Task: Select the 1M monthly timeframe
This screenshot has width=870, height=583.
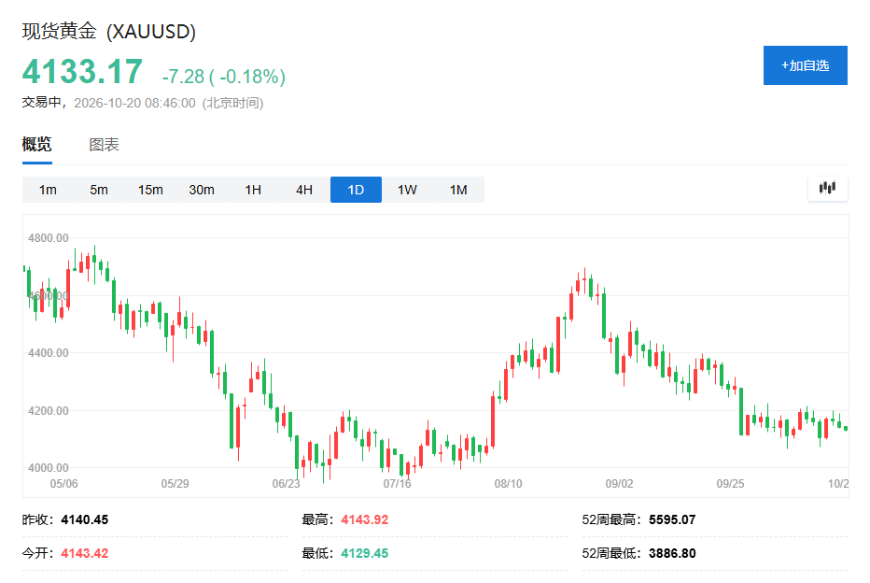Action: 458,190
